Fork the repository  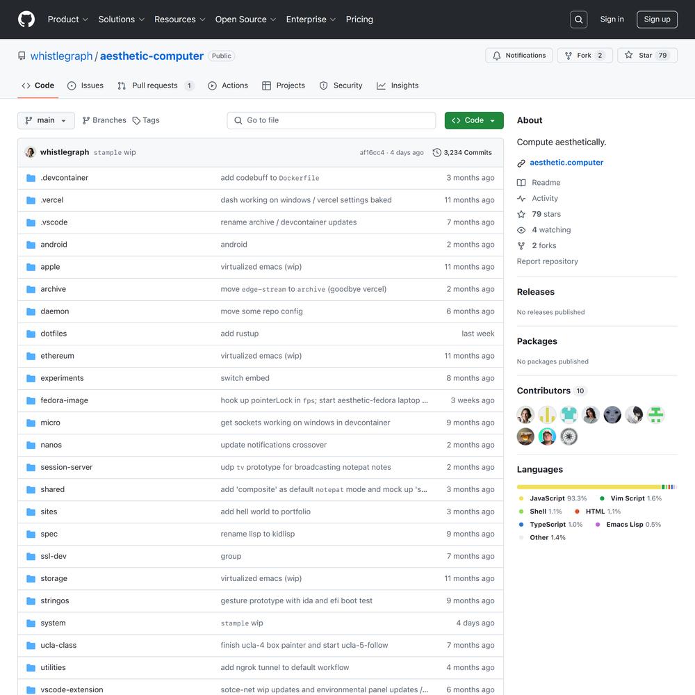pos(584,56)
